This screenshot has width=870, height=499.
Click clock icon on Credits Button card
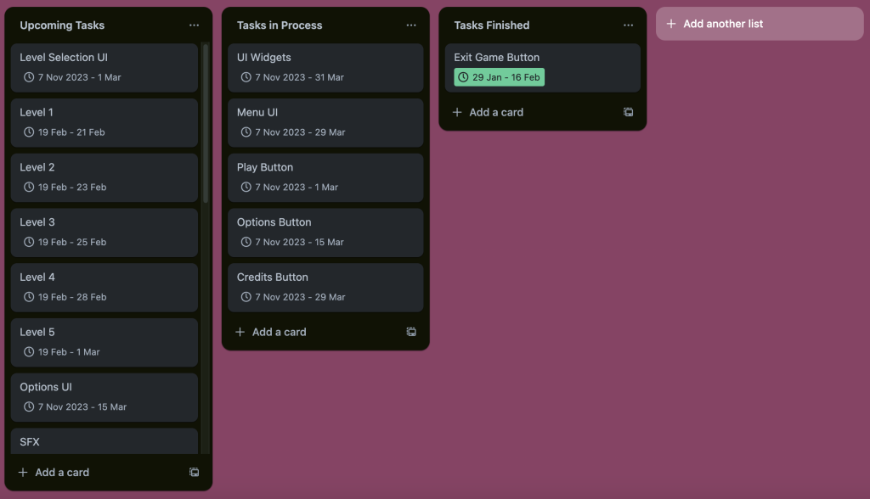point(246,297)
